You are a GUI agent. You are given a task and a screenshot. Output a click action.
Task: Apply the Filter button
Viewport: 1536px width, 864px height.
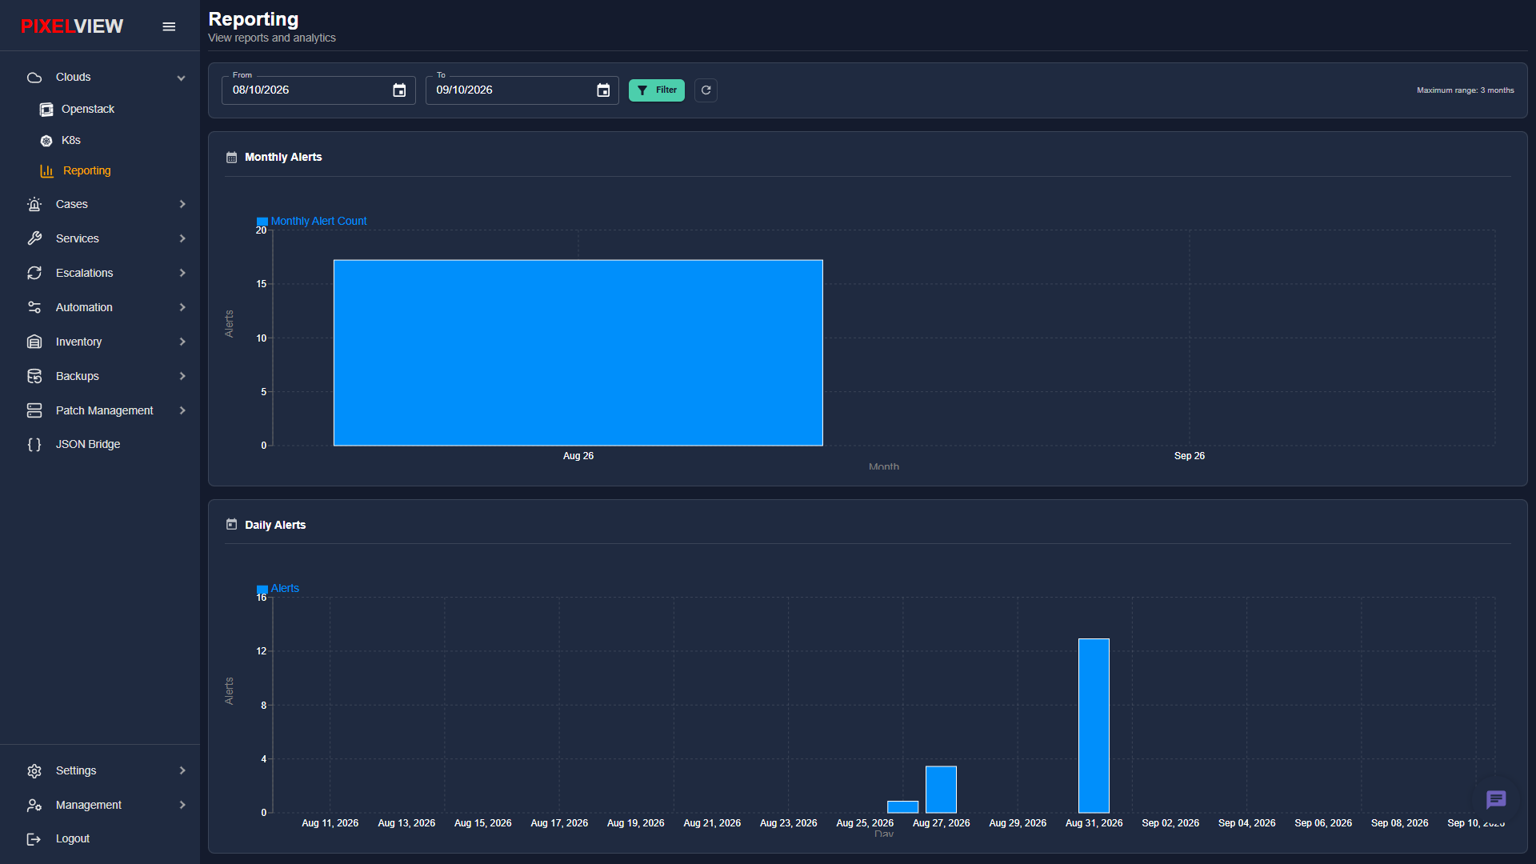(657, 90)
